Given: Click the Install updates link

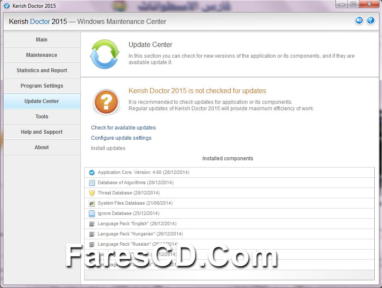Looking at the screenshot, I should pyautogui.click(x=108, y=148).
